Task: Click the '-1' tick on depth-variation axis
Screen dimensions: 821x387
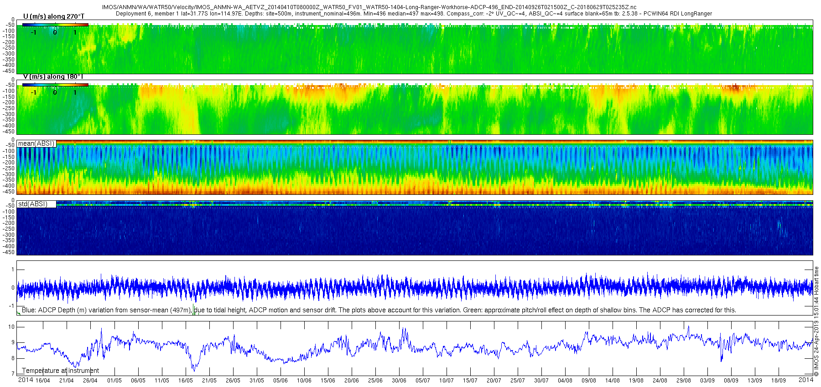Action: (11, 306)
